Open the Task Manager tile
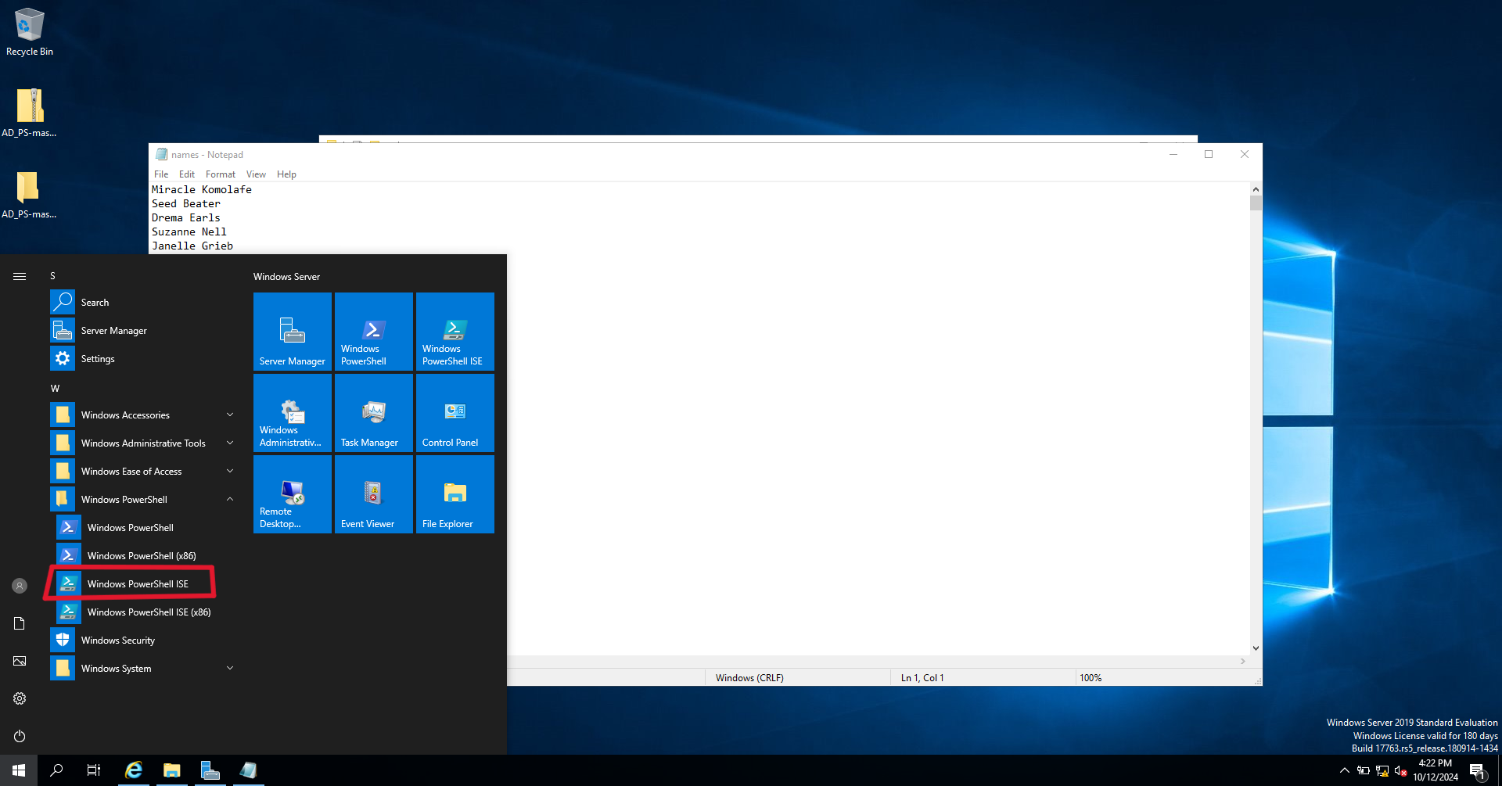This screenshot has height=786, width=1502. (x=373, y=412)
